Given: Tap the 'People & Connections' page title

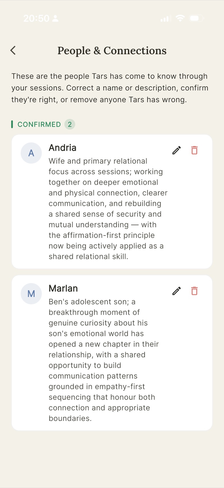Looking at the screenshot, I should coord(112,51).
